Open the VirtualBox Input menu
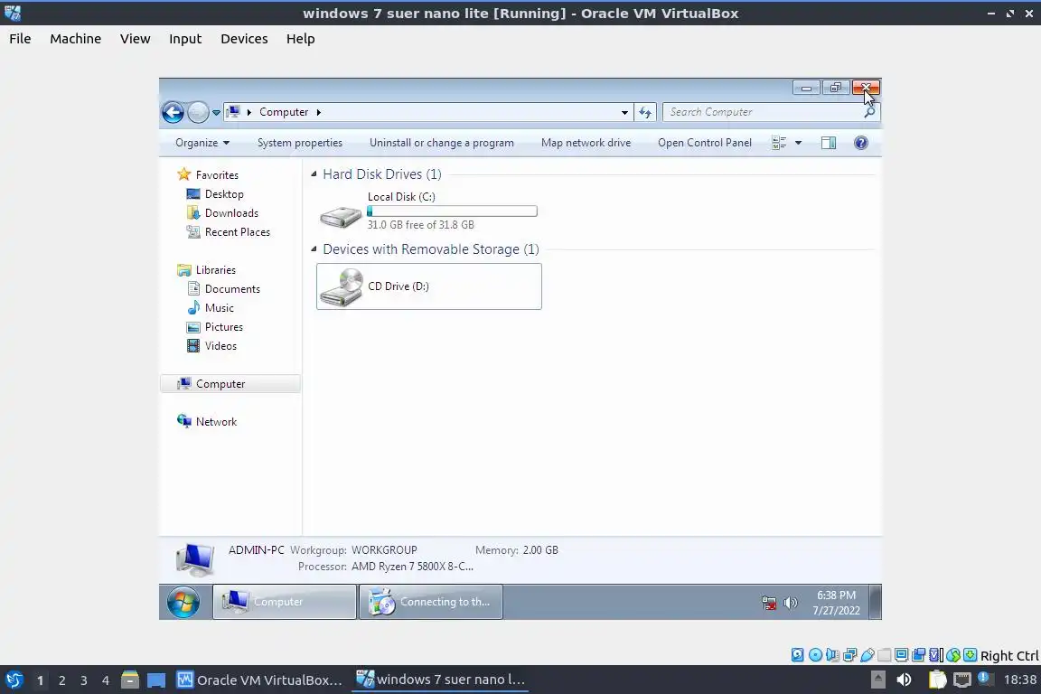 coord(185,39)
